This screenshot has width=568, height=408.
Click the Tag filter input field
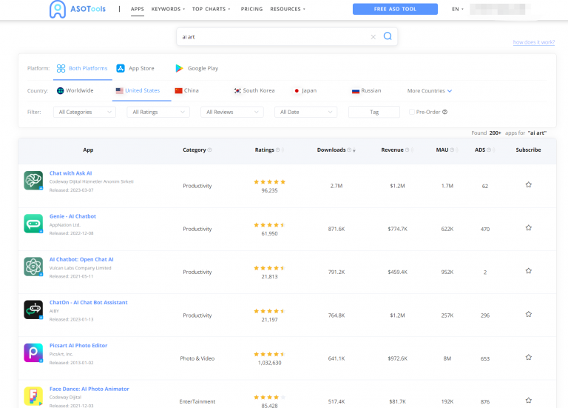(373, 112)
